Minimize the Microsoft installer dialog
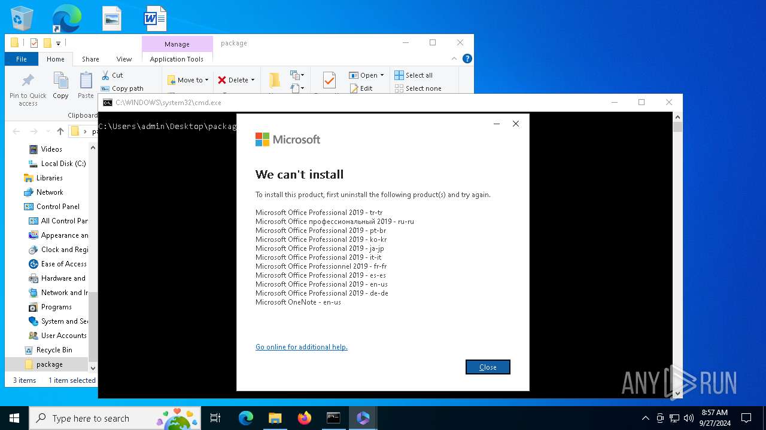766x430 pixels. (496, 124)
